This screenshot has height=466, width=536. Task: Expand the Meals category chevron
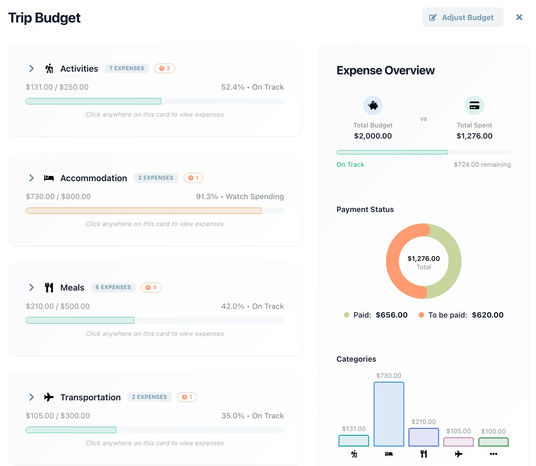tap(32, 288)
